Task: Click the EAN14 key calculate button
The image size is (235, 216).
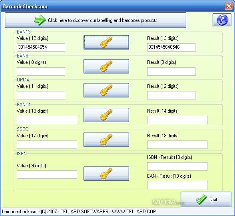Action: tap(106, 115)
